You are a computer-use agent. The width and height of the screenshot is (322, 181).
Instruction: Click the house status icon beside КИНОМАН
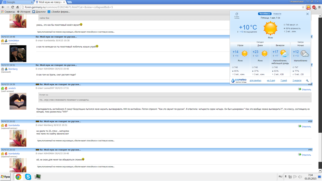pyautogui.click(x=3, y=41)
